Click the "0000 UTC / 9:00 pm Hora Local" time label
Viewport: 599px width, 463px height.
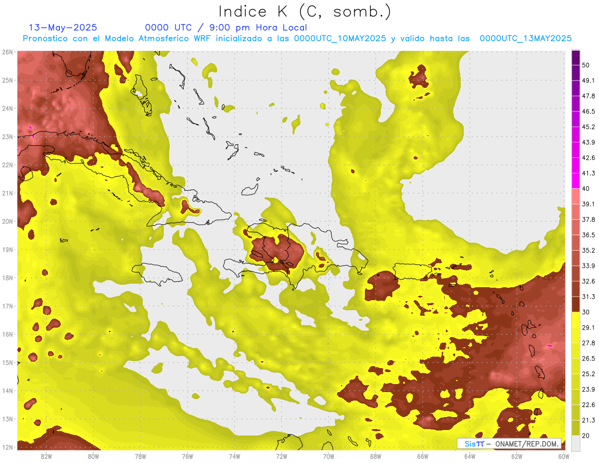226,27
